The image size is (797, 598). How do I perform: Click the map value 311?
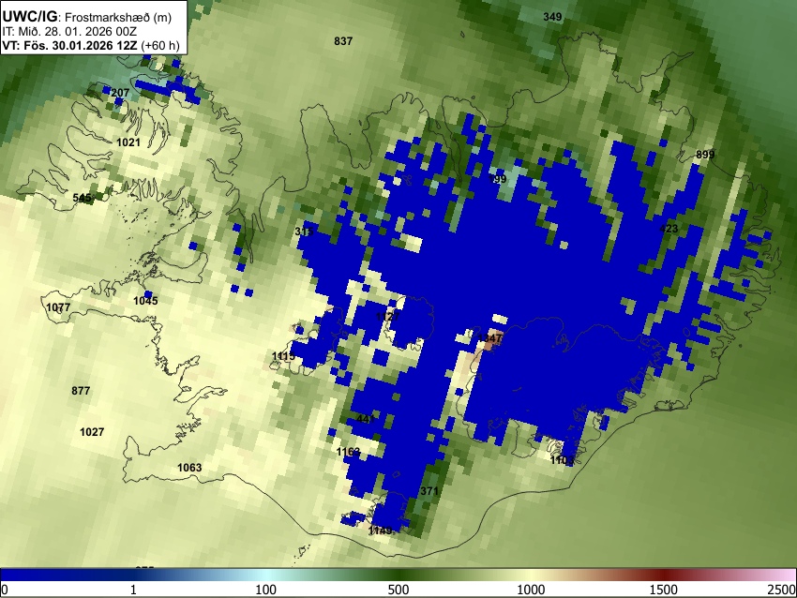click(x=304, y=232)
